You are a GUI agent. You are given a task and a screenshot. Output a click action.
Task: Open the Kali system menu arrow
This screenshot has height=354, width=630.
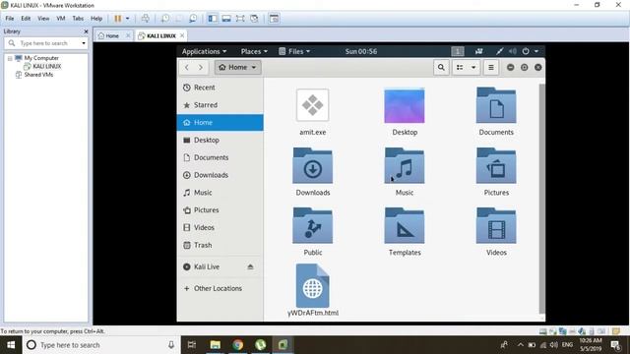[x=536, y=51]
